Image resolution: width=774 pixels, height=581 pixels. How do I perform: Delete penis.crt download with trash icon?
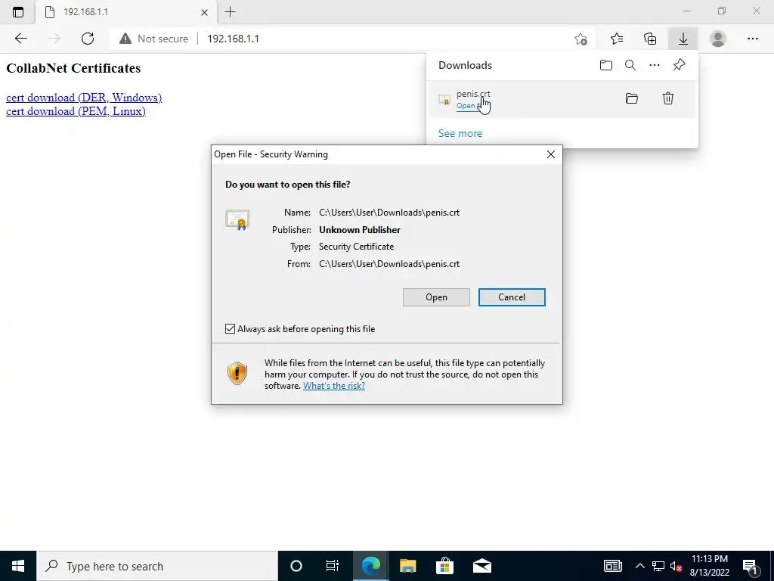tap(668, 98)
